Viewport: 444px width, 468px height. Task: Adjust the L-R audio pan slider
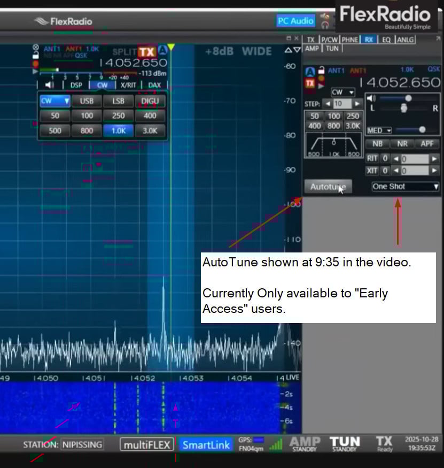tap(404, 108)
